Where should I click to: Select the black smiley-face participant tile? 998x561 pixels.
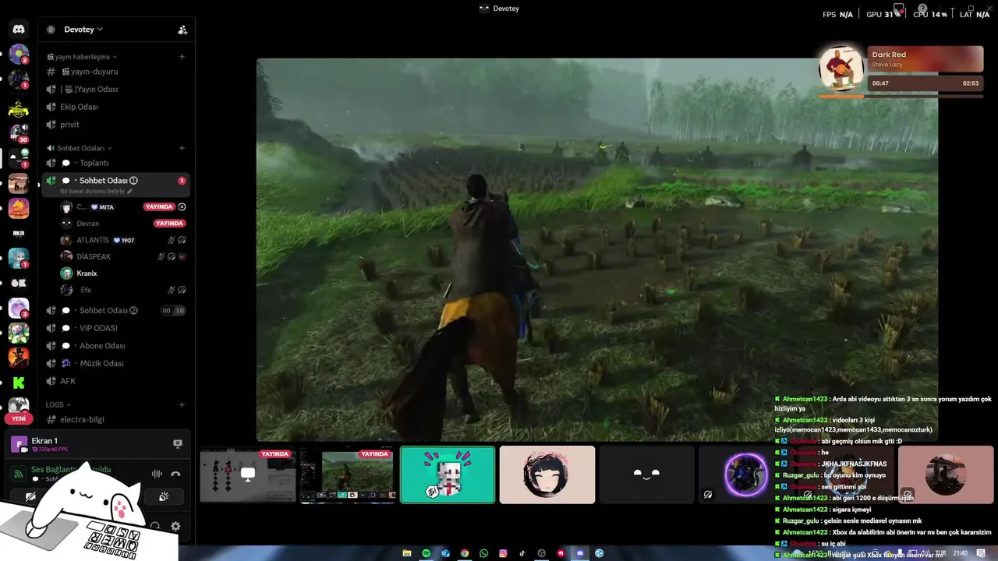(646, 475)
